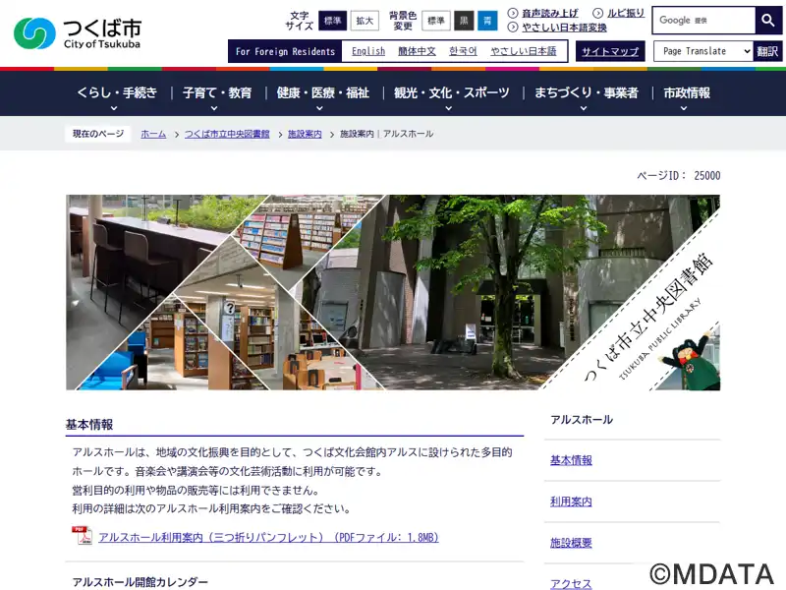Screen dimensions: 786x590
Task: Set background color to 標準
Action: [436, 21]
